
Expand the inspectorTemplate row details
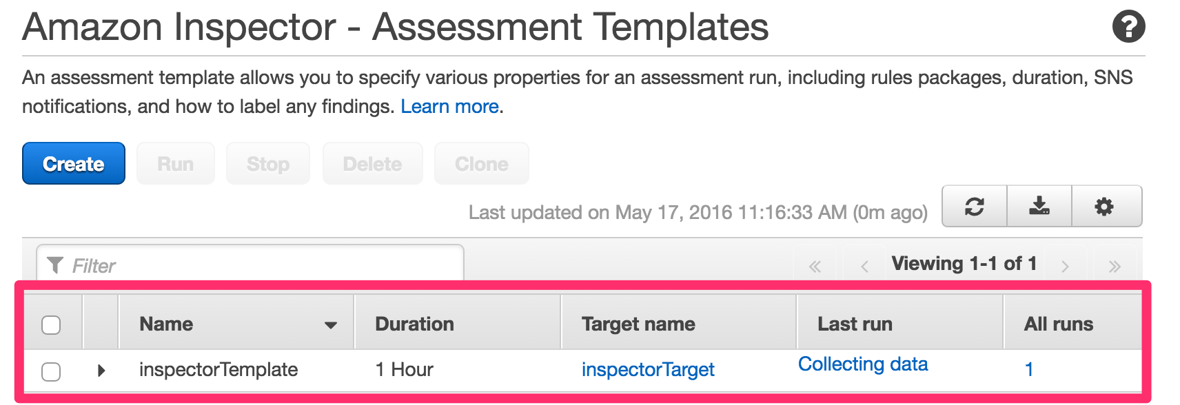[101, 370]
